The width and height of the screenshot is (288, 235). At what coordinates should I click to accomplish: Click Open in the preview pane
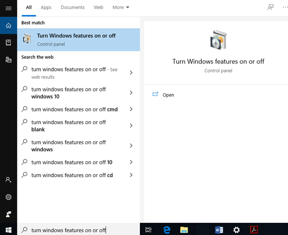[x=168, y=95]
